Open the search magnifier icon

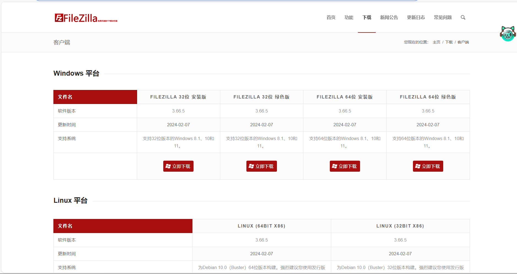point(463,17)
